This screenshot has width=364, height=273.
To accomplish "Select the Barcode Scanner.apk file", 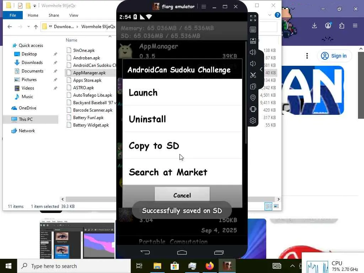I will tap(93, 110).
